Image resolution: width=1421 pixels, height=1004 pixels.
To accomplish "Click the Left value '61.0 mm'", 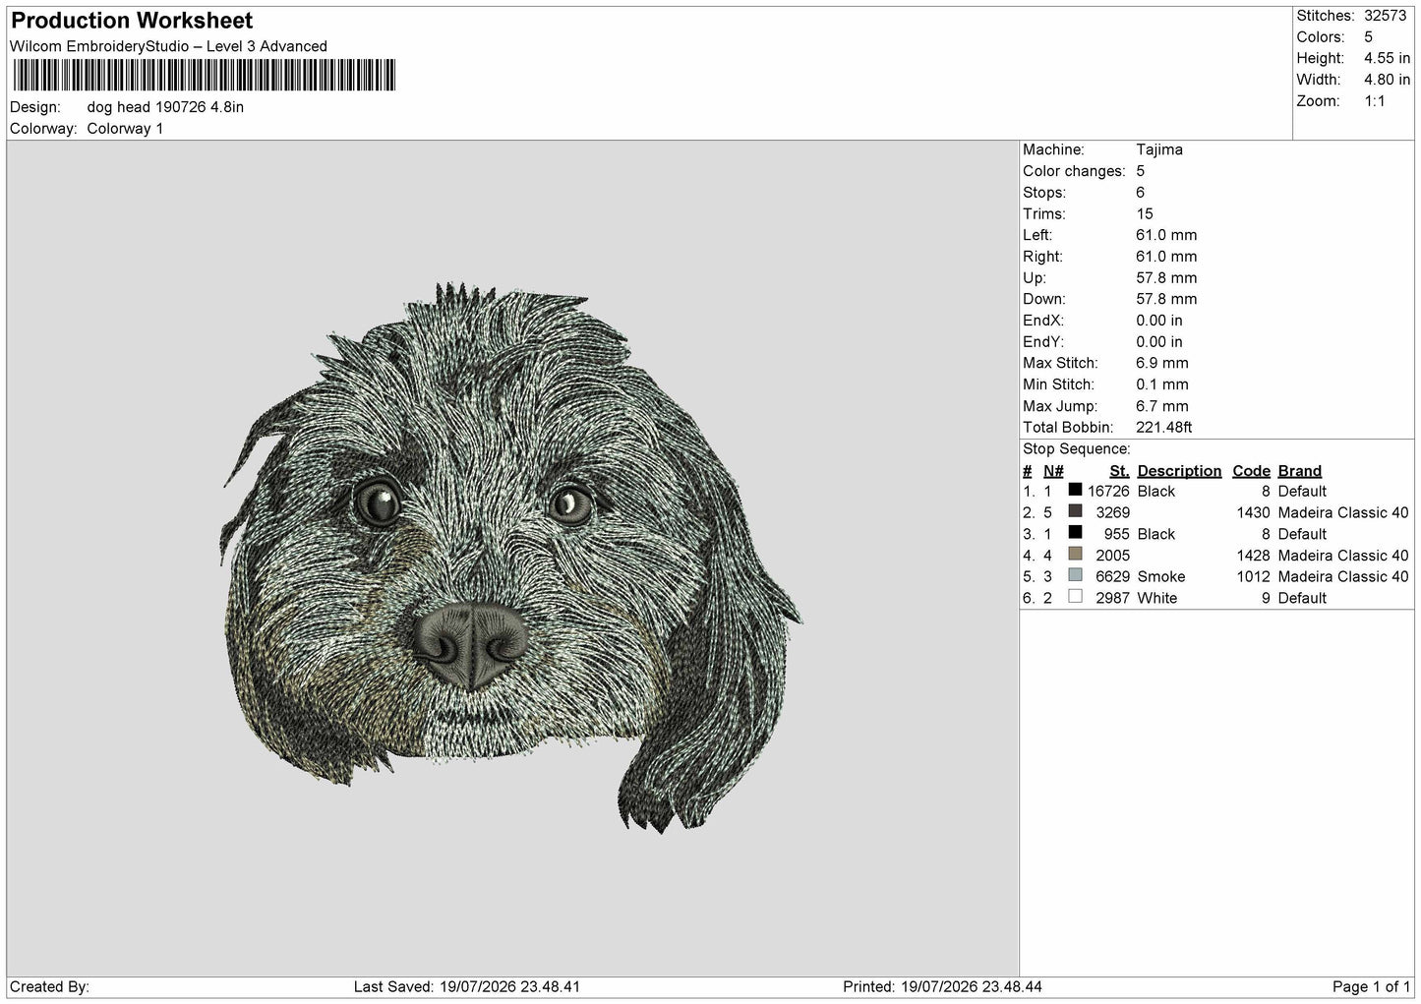I will coord(1166,235).
